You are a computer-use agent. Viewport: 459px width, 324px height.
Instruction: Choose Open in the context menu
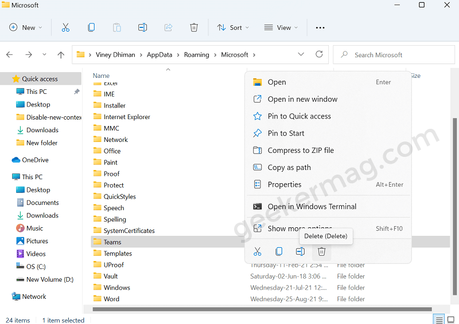click(x=328, y=82)
